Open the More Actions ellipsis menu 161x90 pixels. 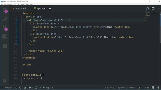(159, 8)
